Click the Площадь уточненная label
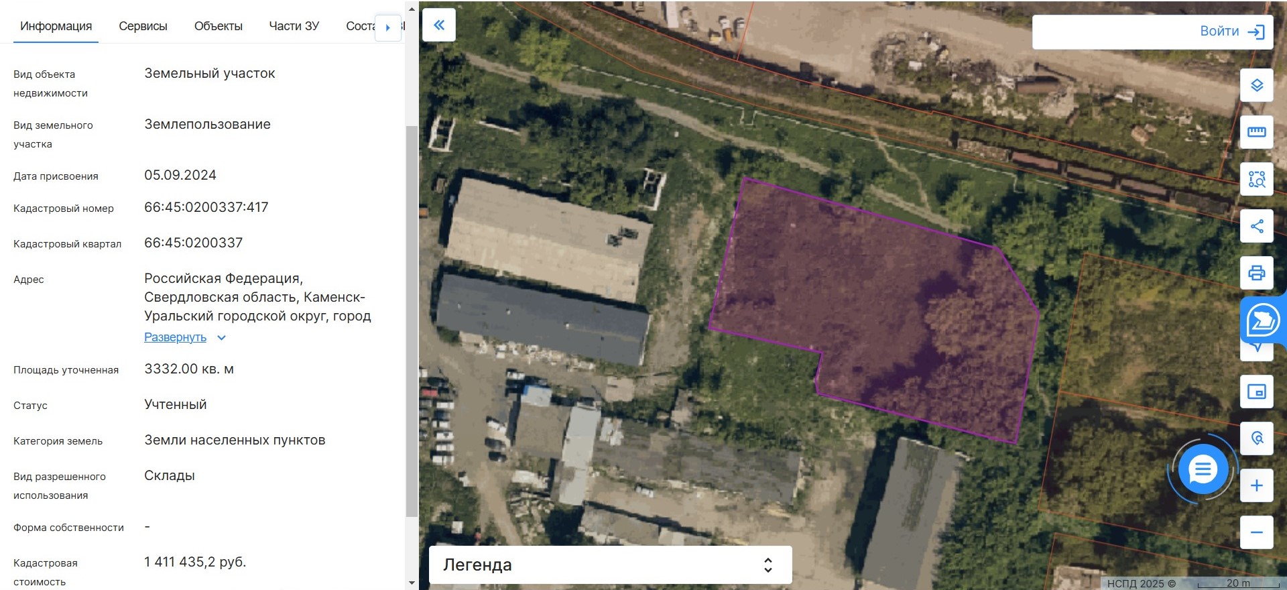Screen dimensions: 1287x590 [x=66, y=370]
